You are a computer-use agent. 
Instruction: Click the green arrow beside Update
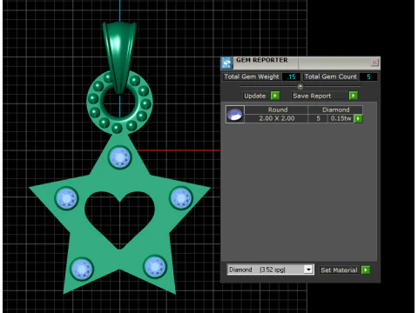click(275, 96)
